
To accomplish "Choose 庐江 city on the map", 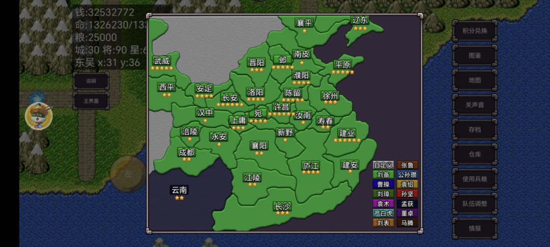I will tap(311, 166).
